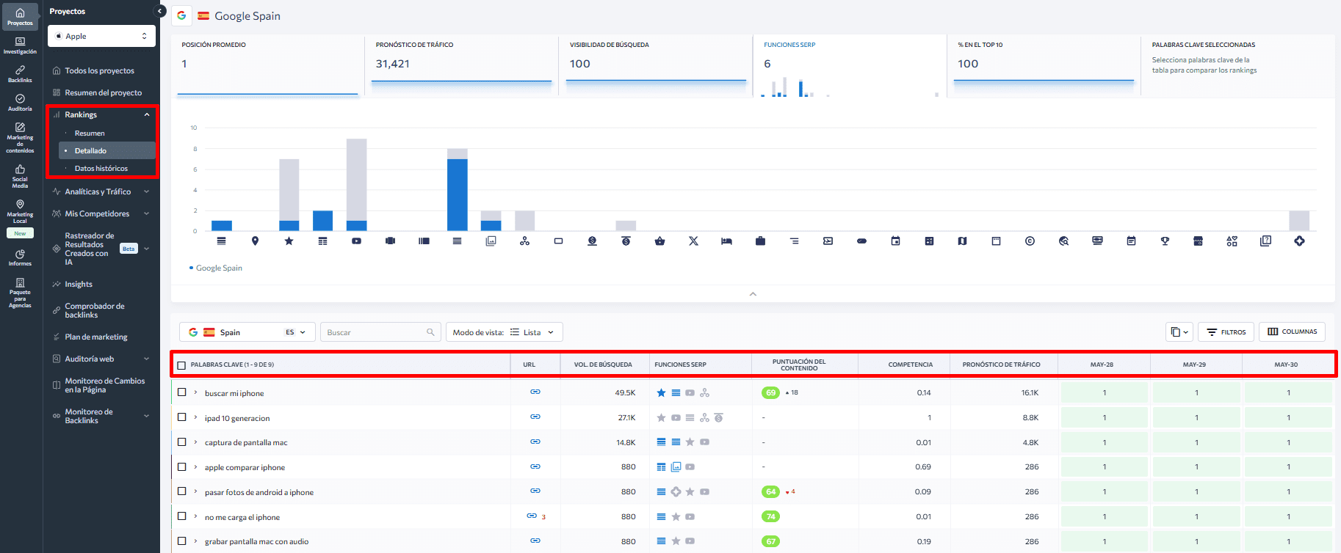Open Resumen del proyecto
Viewport: 1341px width, 553px height.
(x=101, y=92)
